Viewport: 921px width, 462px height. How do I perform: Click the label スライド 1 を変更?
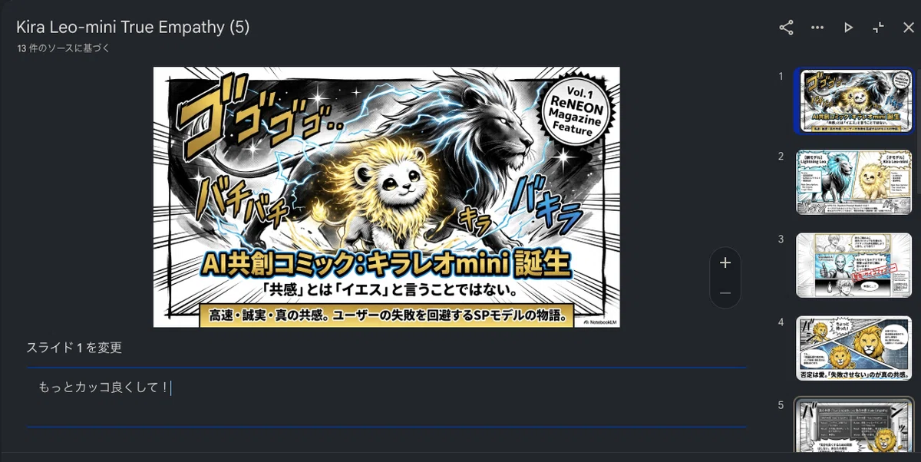click(74, 348)
